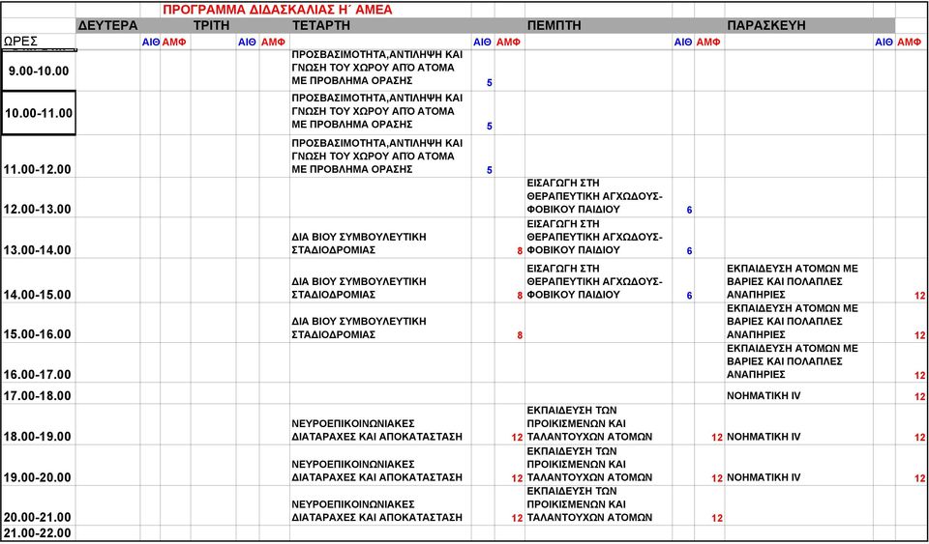Viewport: 929px width, 544px height.
Task: Select the title ΠΡΟΓΡΑΜΜΑ ΔΙΔΑΣΚΑΛΙΑΣ Η΄ ΑΜΕΑ
Action: point(278,10)
